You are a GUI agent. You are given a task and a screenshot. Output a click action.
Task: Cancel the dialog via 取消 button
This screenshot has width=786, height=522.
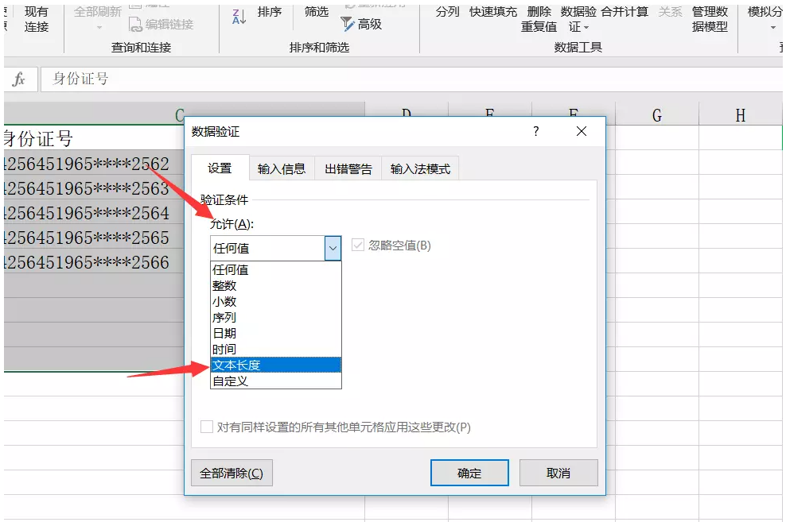click(x=558, y=472)
